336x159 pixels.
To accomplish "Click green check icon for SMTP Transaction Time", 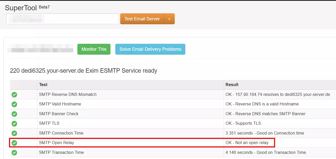I will 14,153.
